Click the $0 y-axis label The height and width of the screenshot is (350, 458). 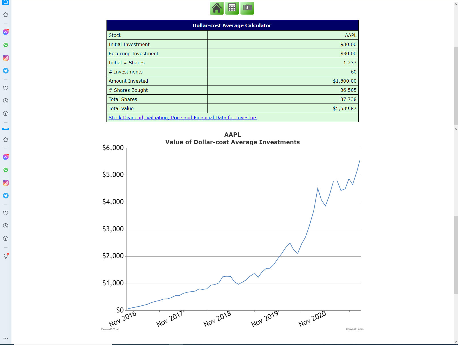pyautogui.click(x=120, y=310)
